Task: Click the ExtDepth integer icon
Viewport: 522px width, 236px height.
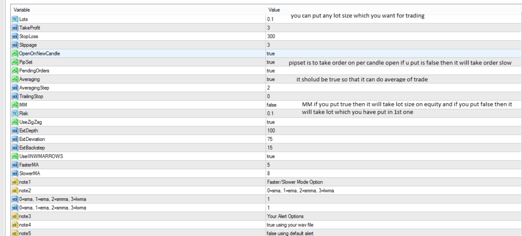Action: point(14,131)
